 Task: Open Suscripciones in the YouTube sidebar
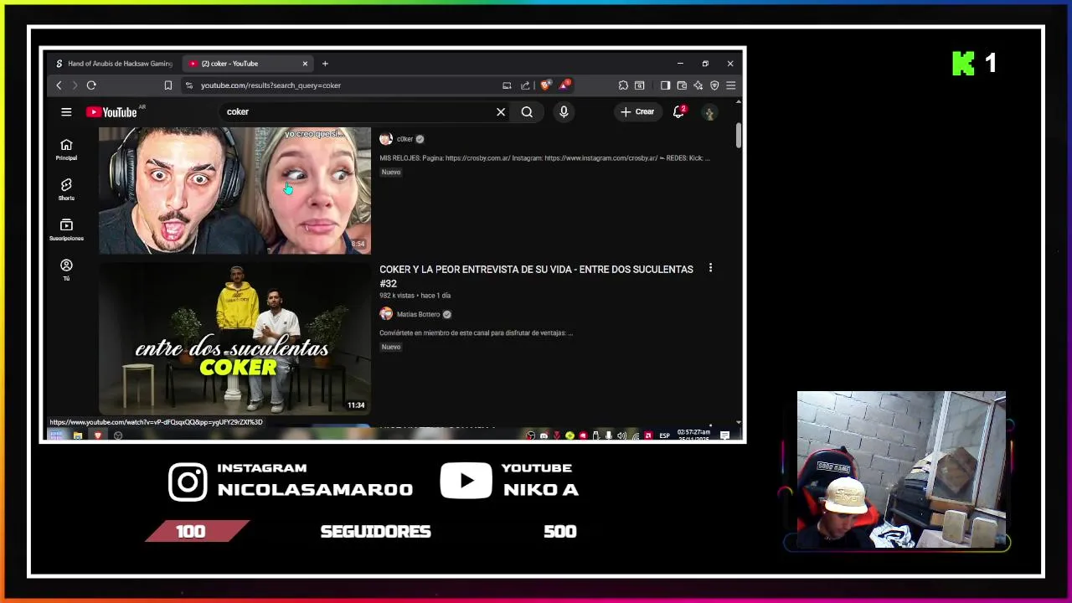pyautogui.click(x=66, y=230)
